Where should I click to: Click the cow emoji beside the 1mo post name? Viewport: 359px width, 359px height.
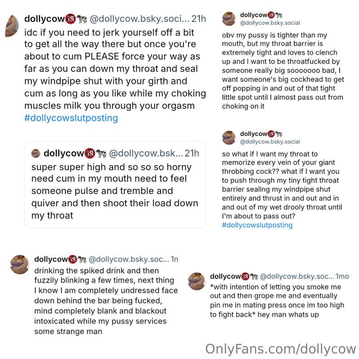[x=254, y=276]
